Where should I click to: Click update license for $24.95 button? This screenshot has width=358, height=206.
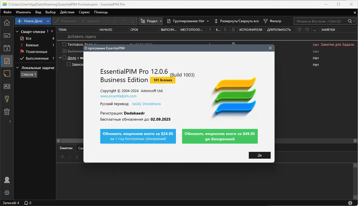pyautogui.click(x=138, y=136)
